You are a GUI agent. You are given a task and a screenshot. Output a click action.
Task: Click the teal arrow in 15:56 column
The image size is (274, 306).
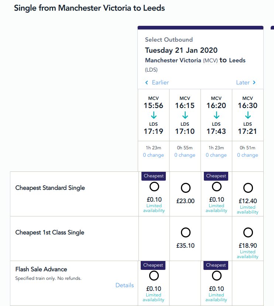(x=154, y=115)
